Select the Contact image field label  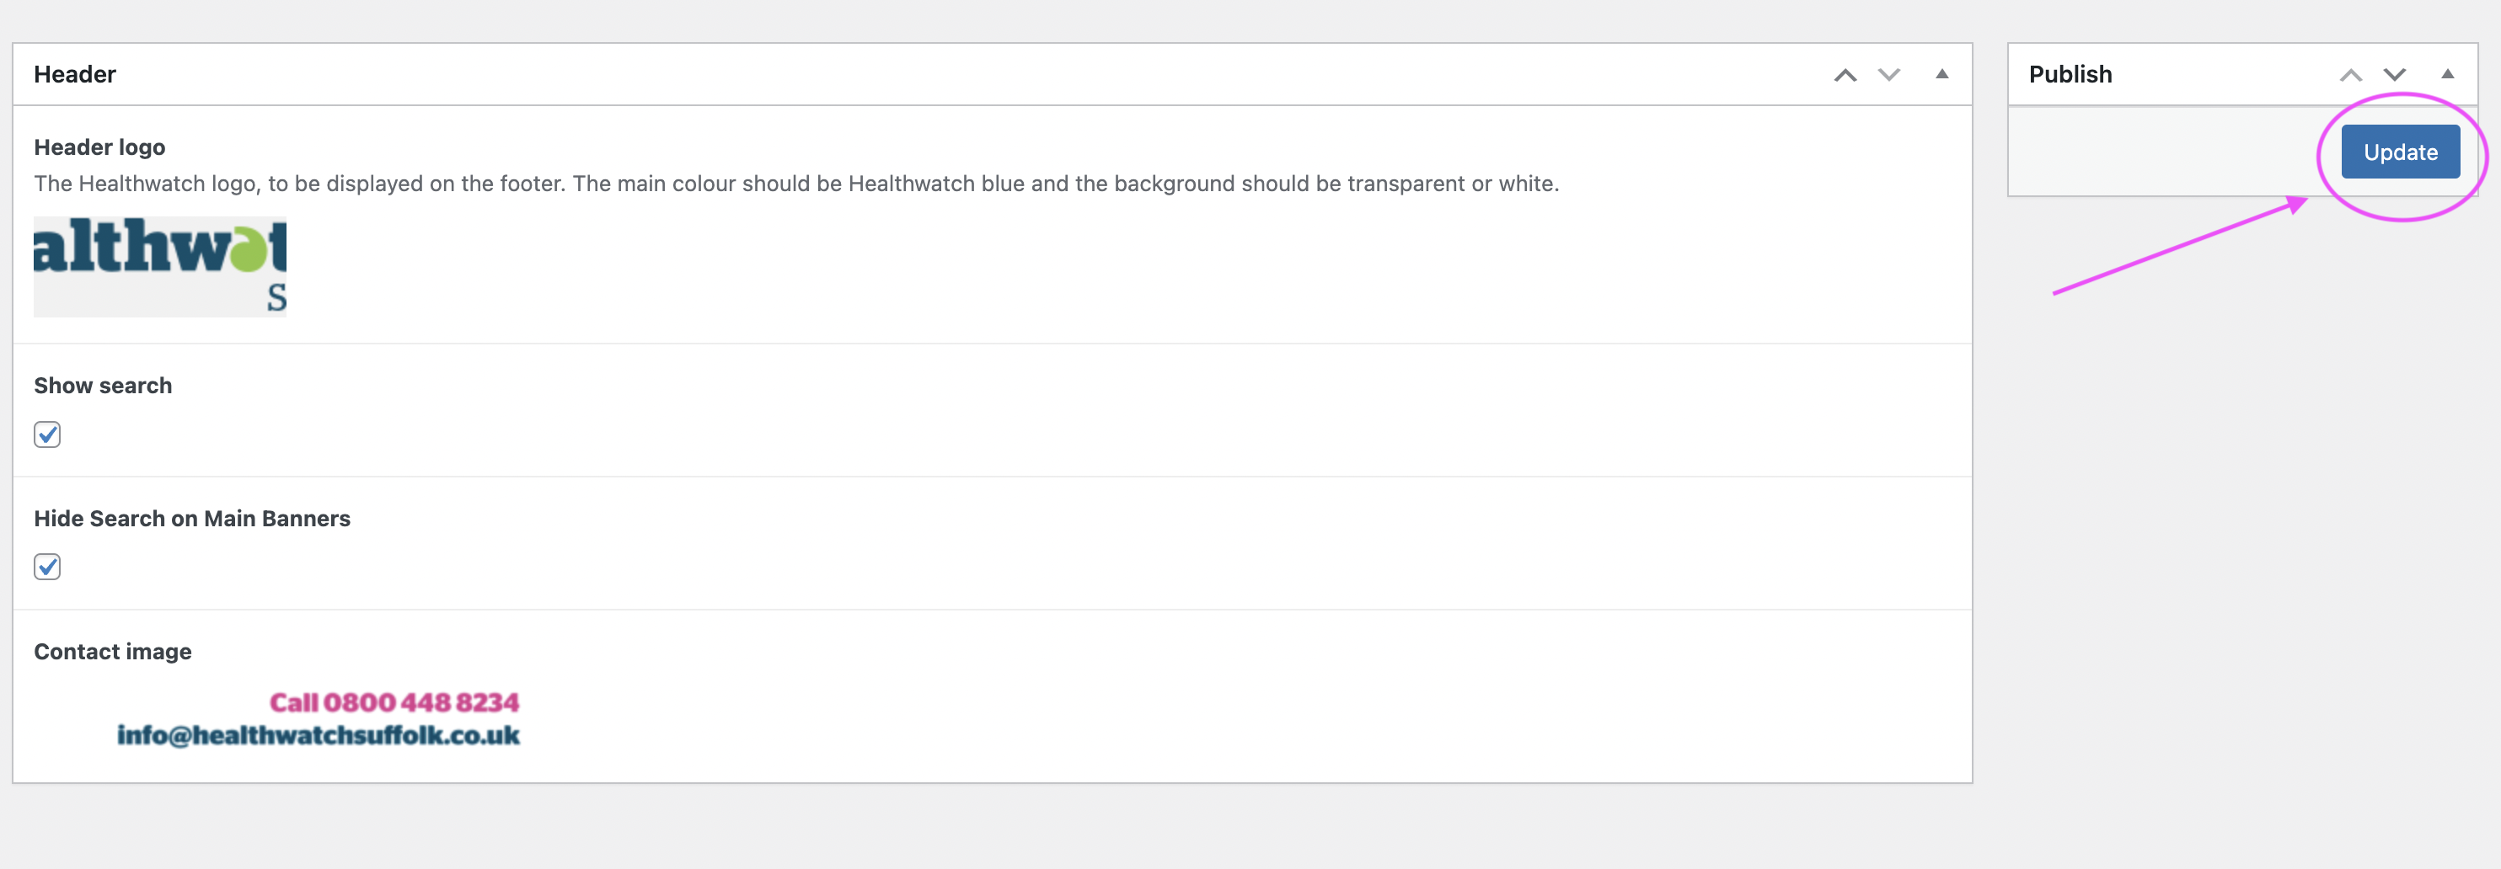pos(113,652)
